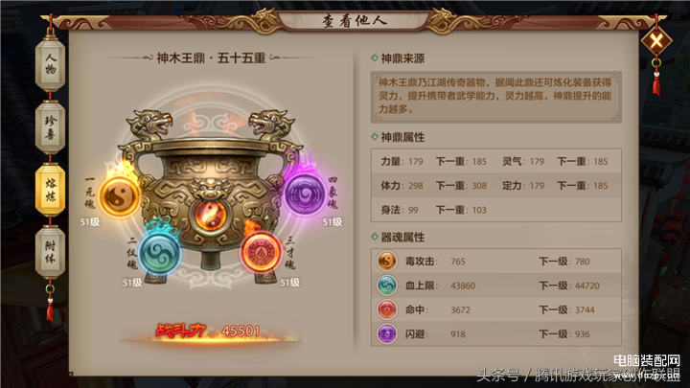
Task: Click the 毒攻击 attribute orb icon
Action: coord(387,261)
